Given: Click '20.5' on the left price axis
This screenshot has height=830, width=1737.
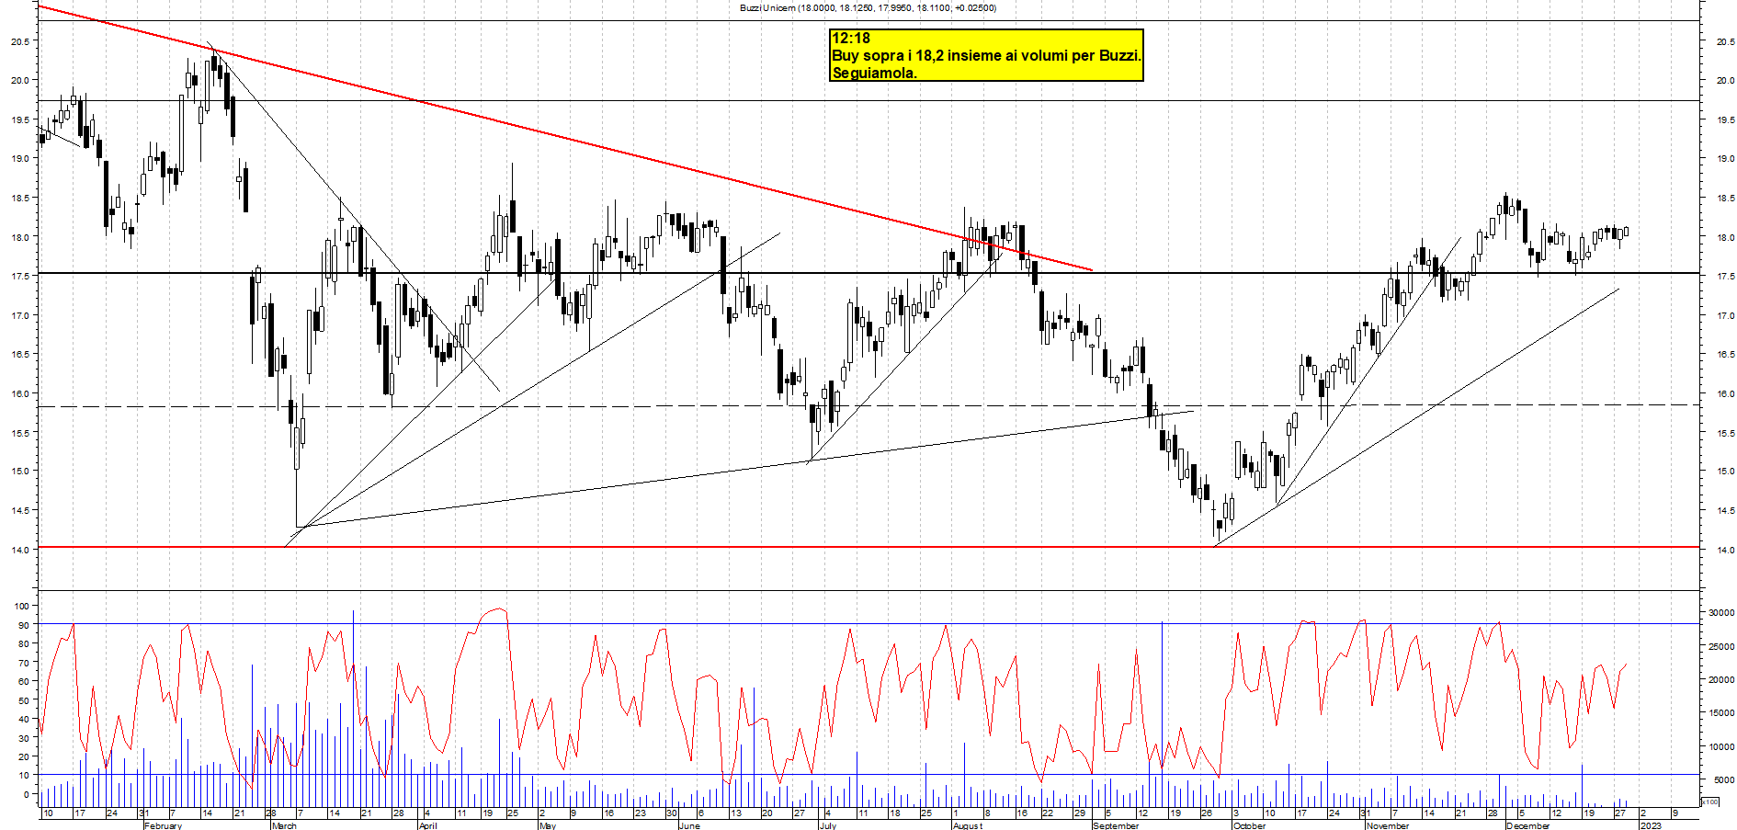Looking at the screenshot, I should click(x=19, y=41).
